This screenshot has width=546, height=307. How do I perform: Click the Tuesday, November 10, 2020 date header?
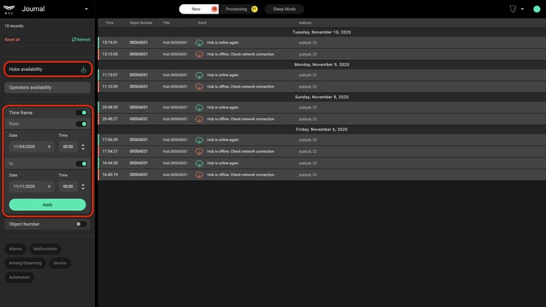tap(321, 32)
